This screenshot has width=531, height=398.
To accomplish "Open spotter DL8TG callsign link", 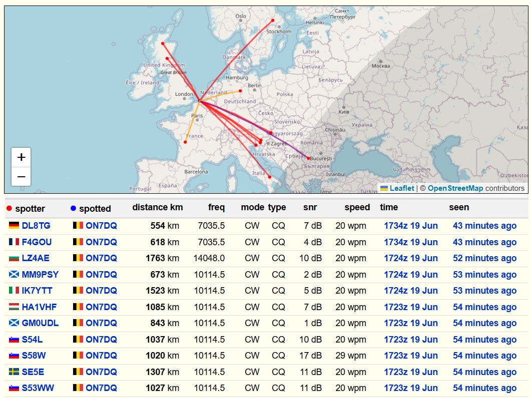I will point(36,226).
